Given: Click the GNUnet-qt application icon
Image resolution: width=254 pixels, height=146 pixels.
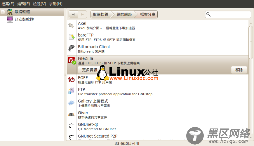Looking at the screenshot, I should 71,126.
